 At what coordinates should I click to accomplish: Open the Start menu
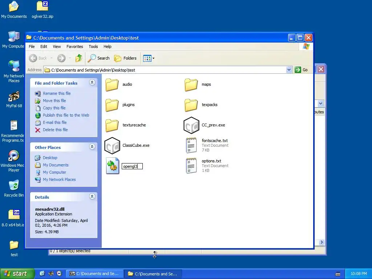coord(17,274)
